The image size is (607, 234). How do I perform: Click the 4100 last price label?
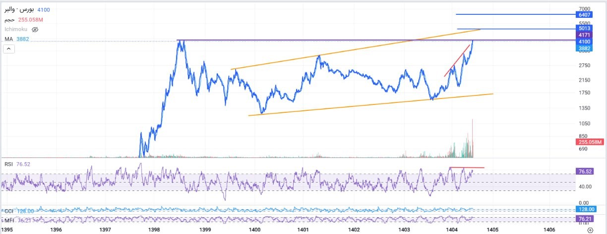tap(584, 42)
